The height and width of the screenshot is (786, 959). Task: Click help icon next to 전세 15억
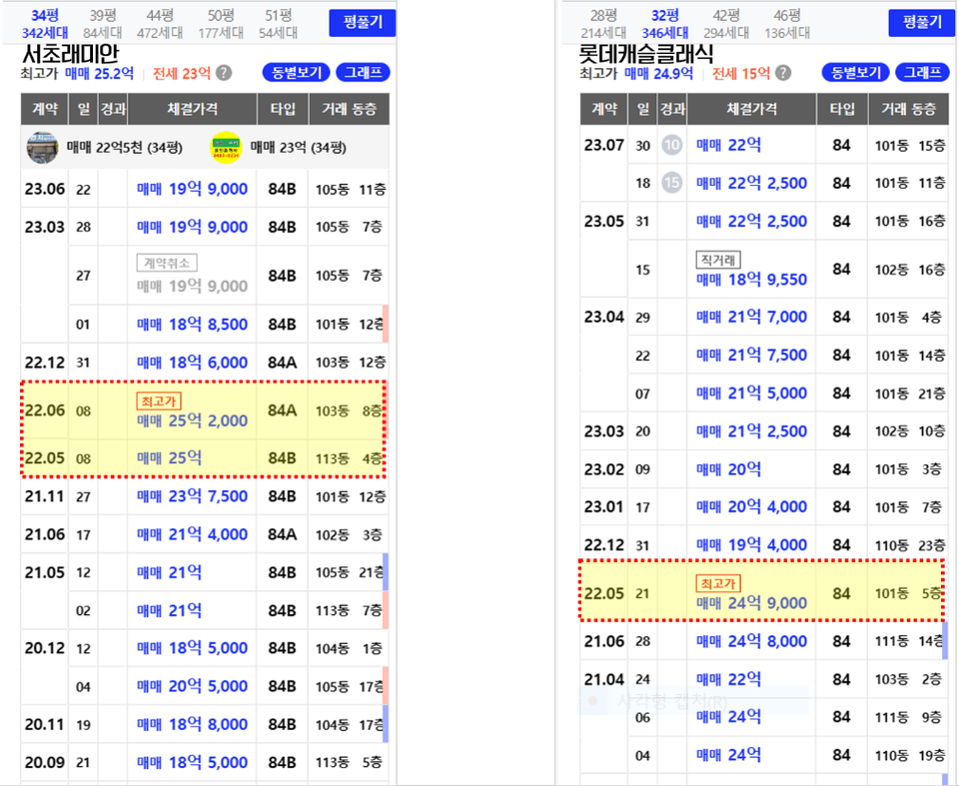pyautogui.click(x=784, y=73)
